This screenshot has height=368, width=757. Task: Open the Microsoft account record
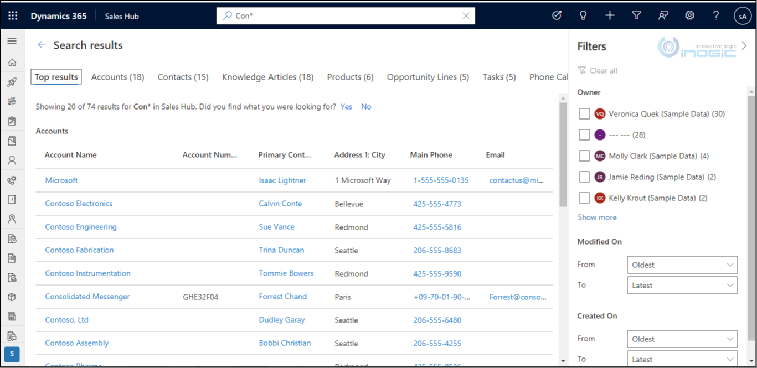[61, 180]
